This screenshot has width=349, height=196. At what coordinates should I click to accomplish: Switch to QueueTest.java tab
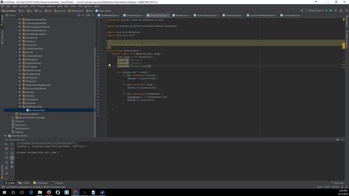tap(134, 15)
